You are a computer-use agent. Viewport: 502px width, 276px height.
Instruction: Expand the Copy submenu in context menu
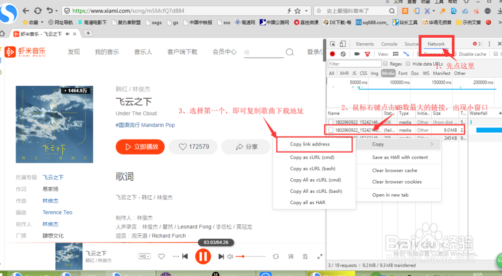pyautogui.click(x=399, y=144)
